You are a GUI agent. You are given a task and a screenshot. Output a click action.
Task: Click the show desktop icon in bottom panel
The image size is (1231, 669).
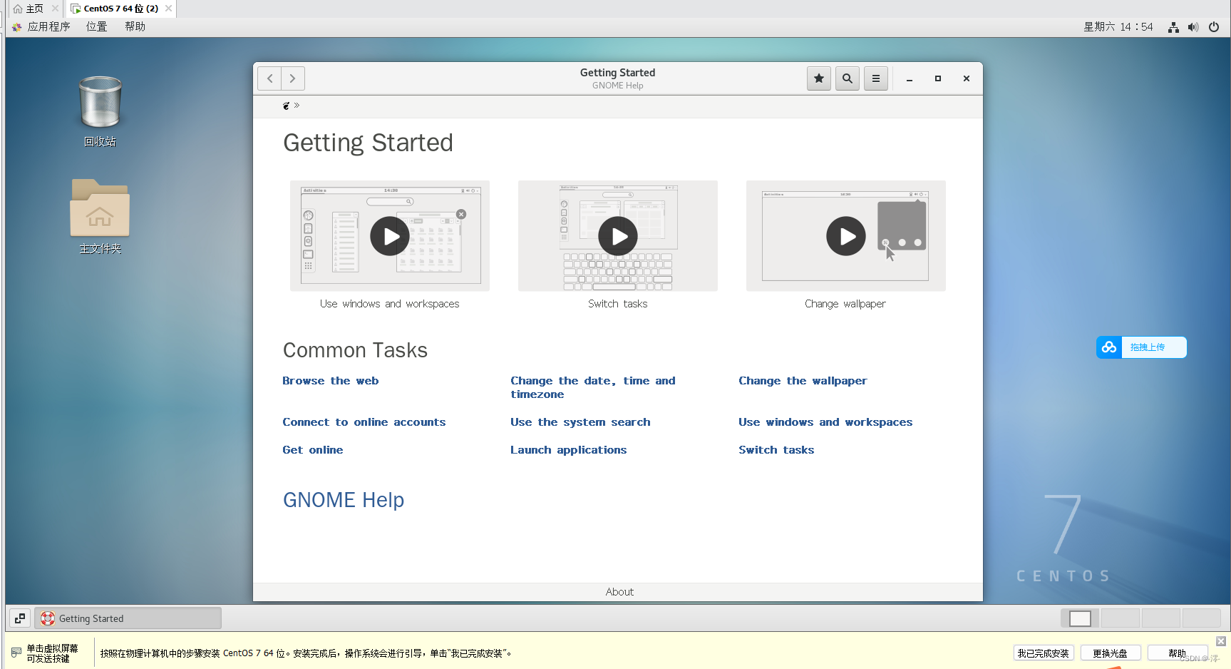point(20,618)
